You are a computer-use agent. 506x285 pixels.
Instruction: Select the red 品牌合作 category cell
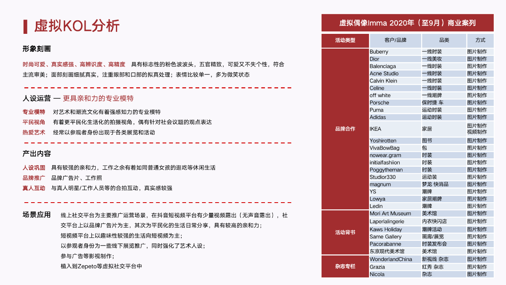(x=345, y=129)
